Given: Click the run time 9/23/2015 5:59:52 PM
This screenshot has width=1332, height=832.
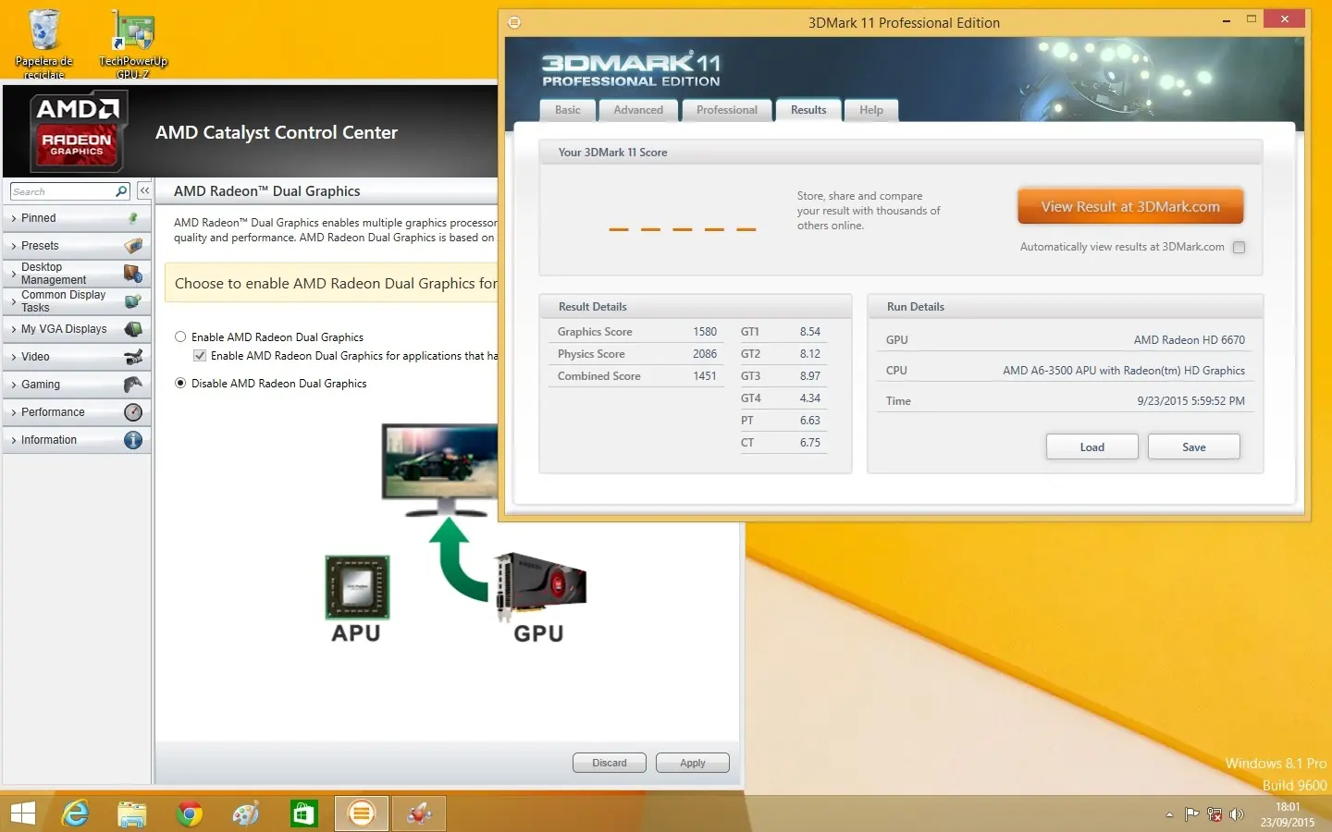Looking at the screenshot, I should coord(1191,401).
